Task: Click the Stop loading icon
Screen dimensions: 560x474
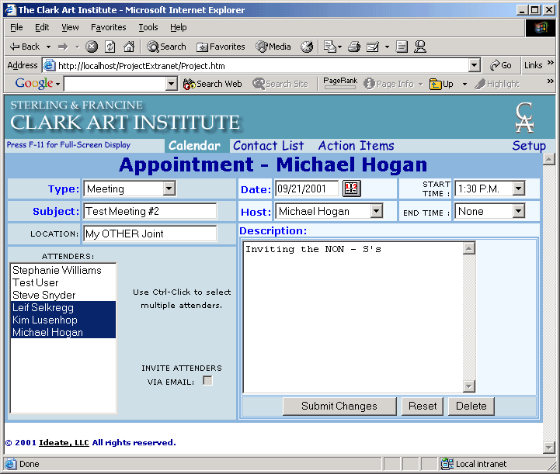Action: tap(92, 47)
